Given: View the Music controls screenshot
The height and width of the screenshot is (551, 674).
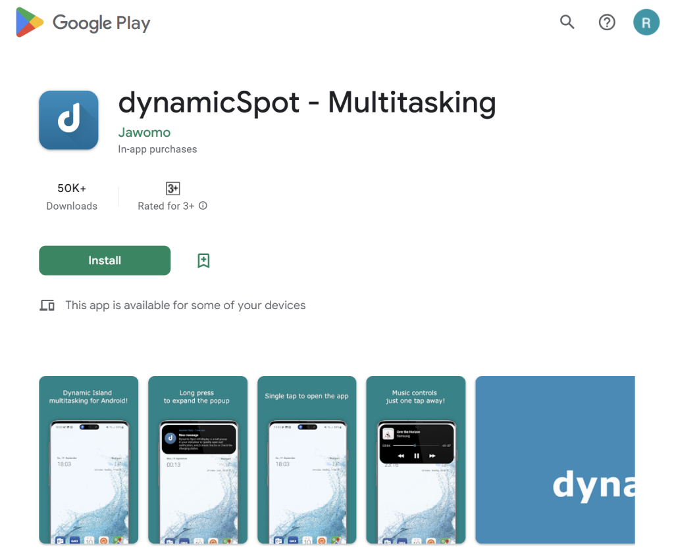Looking at the screenshot, I should (x=415, y=460).
